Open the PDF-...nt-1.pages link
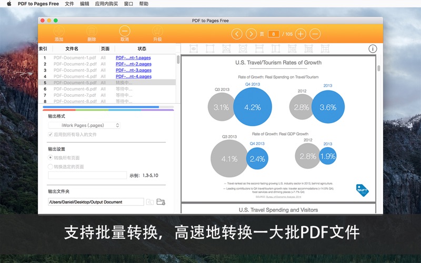 tap(133, 58)
